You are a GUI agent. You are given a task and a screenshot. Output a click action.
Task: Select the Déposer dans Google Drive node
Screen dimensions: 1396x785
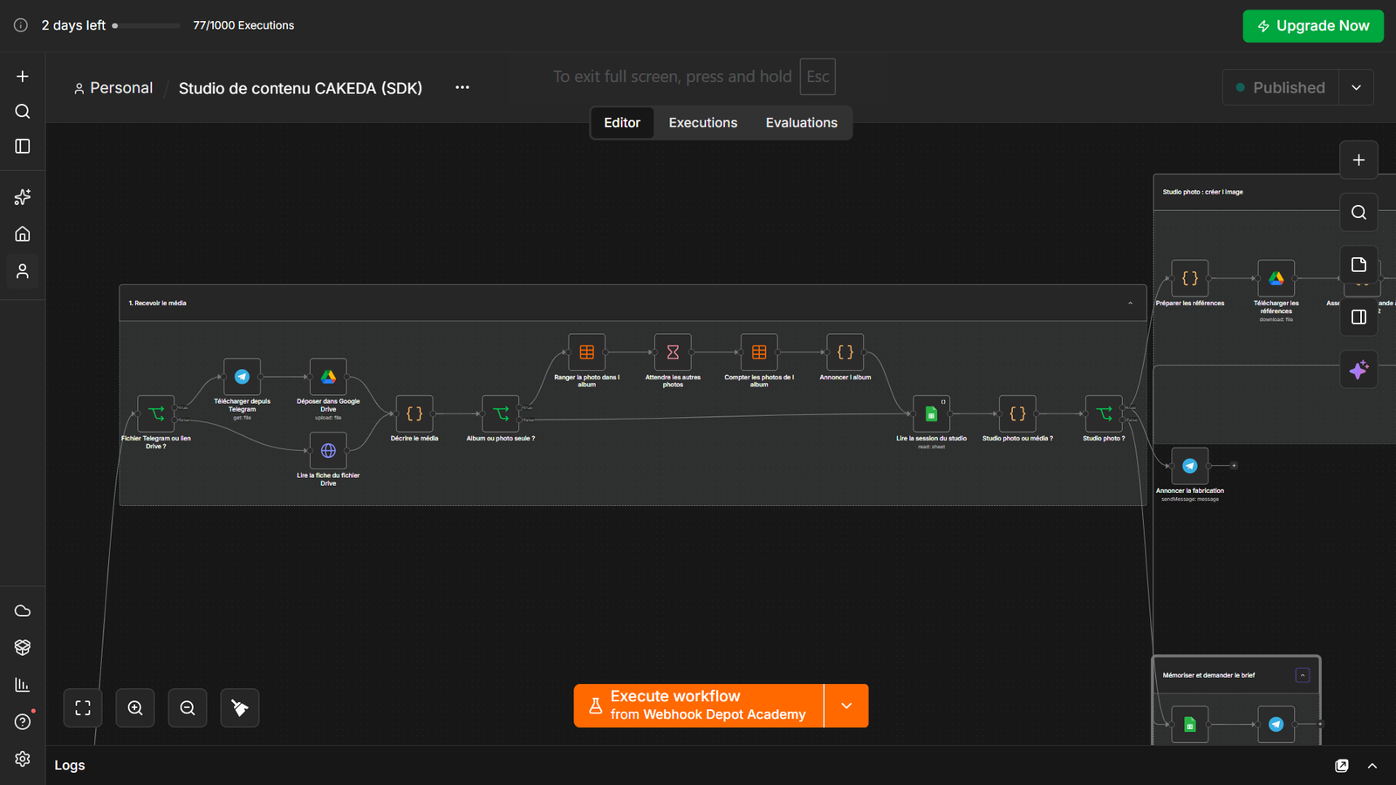point(328,377)
